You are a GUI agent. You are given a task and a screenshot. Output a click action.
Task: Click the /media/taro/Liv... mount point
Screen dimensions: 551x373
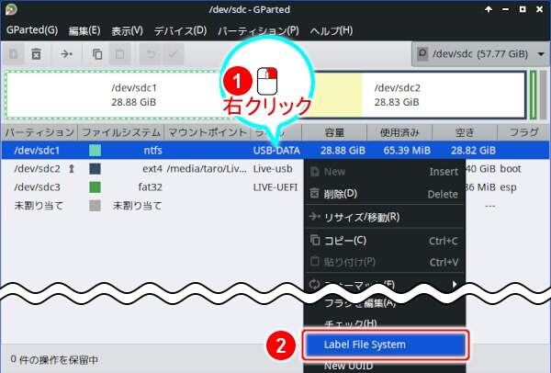click(207, 169)
